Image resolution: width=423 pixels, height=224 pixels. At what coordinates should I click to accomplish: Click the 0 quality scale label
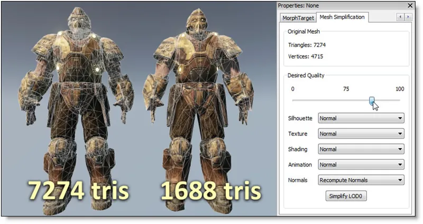click(x=293, y=89)
